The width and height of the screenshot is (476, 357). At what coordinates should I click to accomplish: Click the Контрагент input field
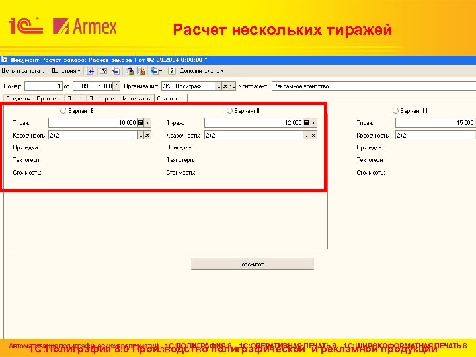click(x=374, y=86)
